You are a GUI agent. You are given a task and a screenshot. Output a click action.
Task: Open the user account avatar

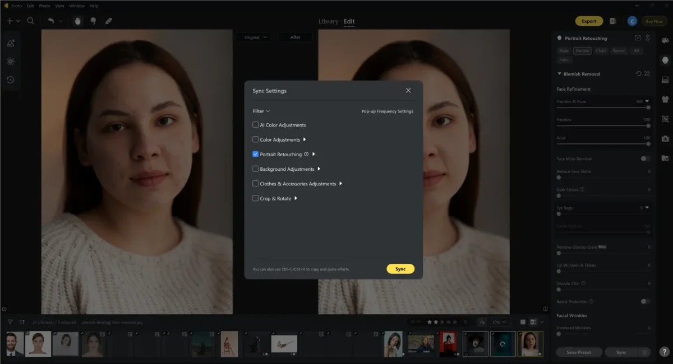tap(632, 21)
